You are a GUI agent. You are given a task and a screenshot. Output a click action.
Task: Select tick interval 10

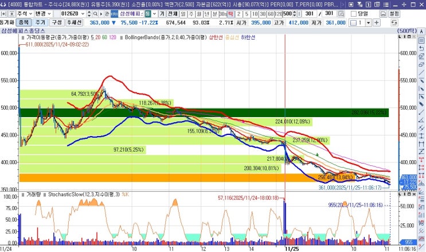[255, 14]
